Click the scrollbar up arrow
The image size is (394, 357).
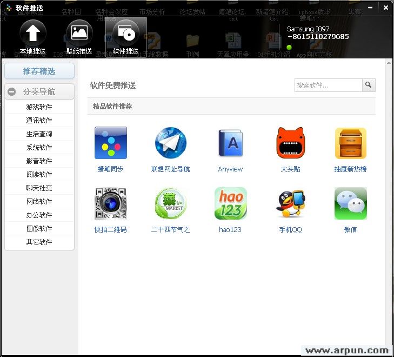(x=389, y=63)
